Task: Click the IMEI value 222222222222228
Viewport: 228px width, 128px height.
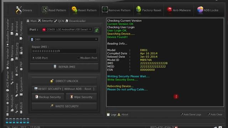Action: pos(154,63)
